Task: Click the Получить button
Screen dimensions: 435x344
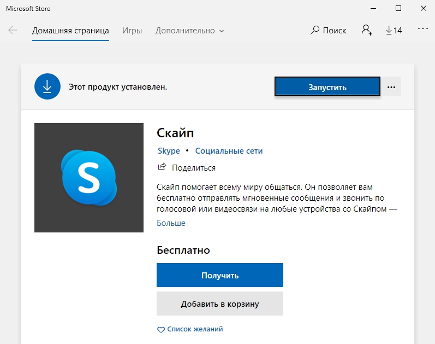Action: 219,275
